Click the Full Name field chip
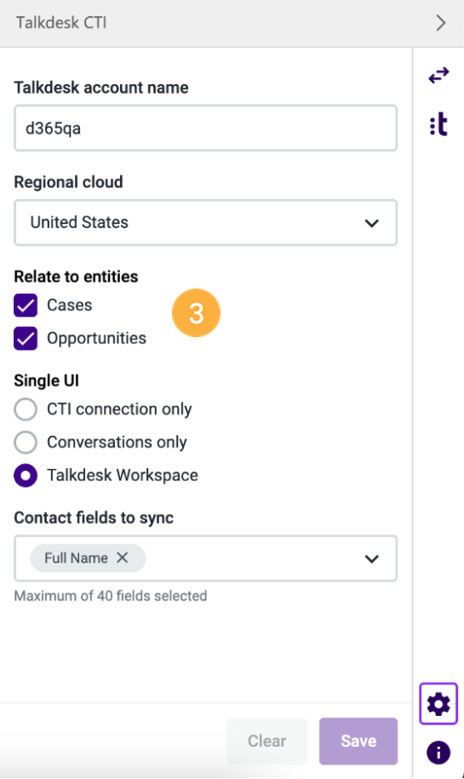This screenshot has height=779, width=464. pyautogui.click(x=77, y=558)
